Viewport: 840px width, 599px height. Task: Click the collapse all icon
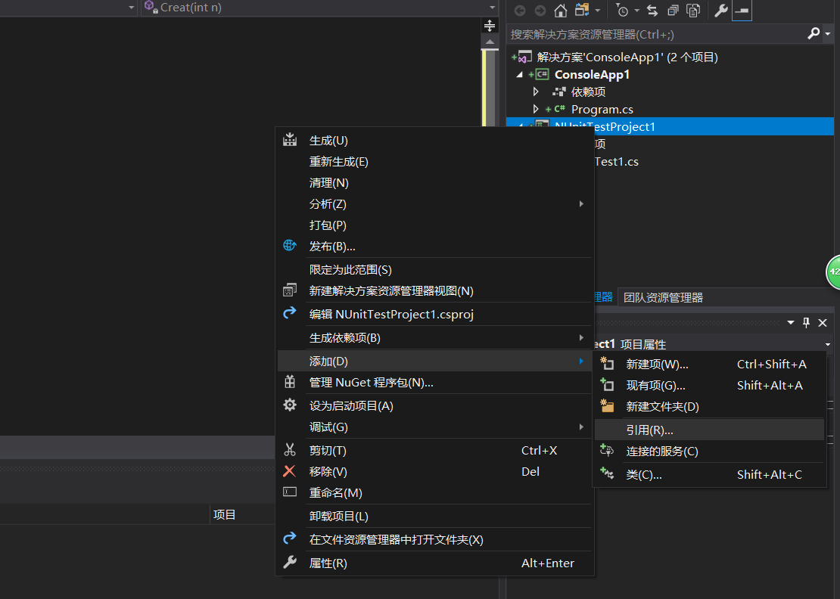673,10
